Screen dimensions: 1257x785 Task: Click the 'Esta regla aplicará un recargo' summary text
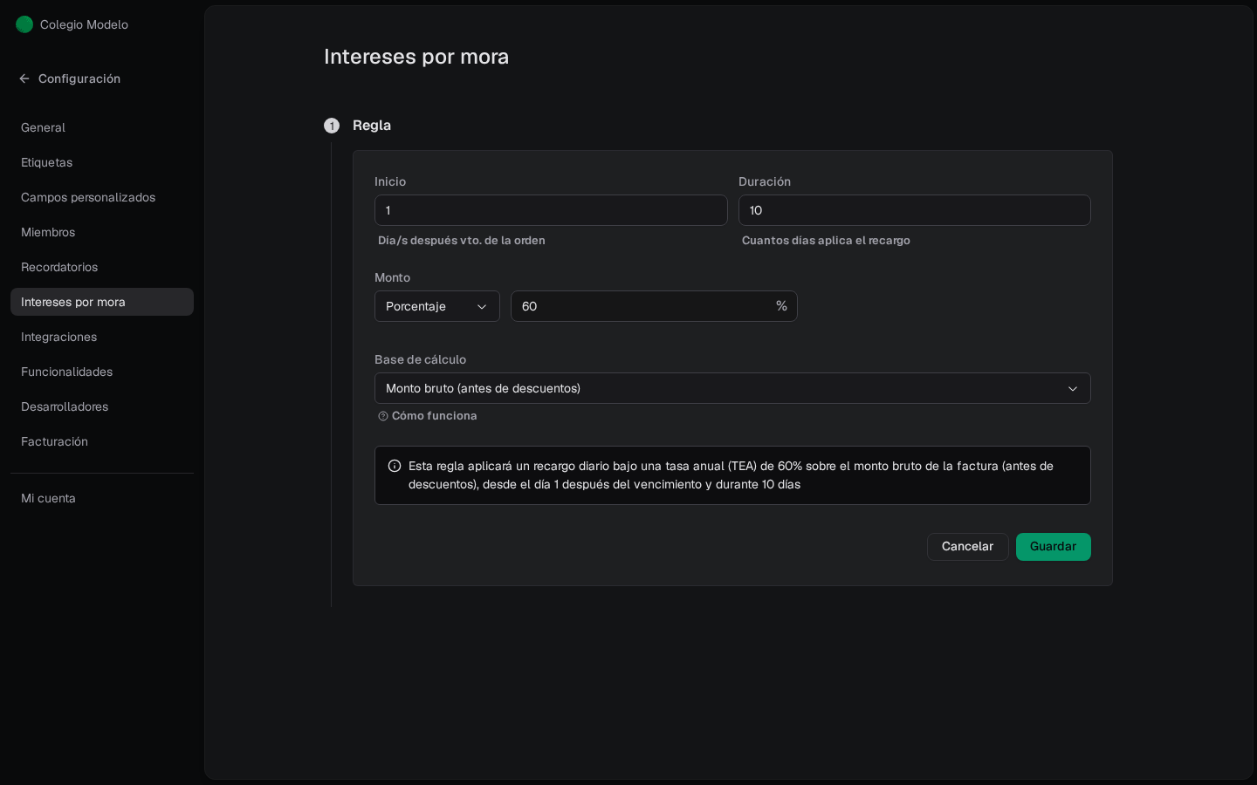click(731, 475)
